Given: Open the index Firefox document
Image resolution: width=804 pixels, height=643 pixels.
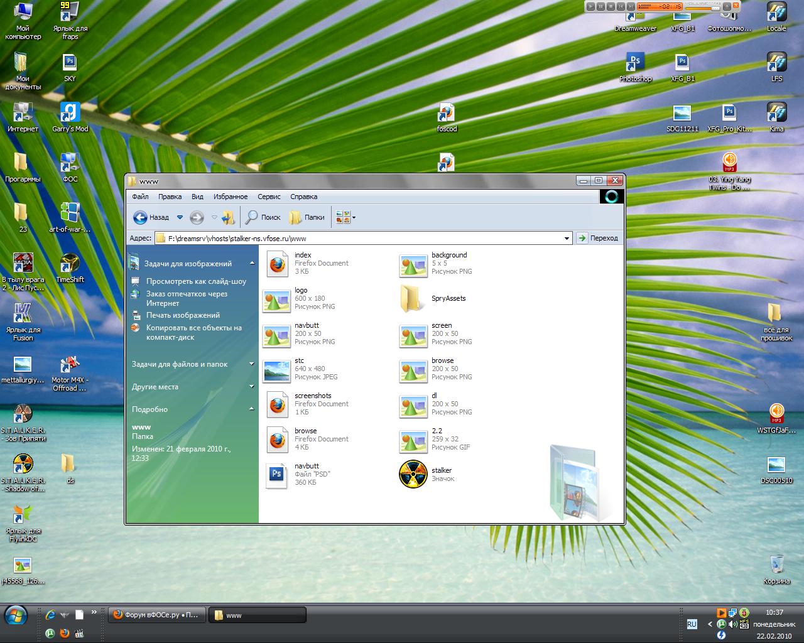Looking at the screenshot, I should [x=276, y=264].
